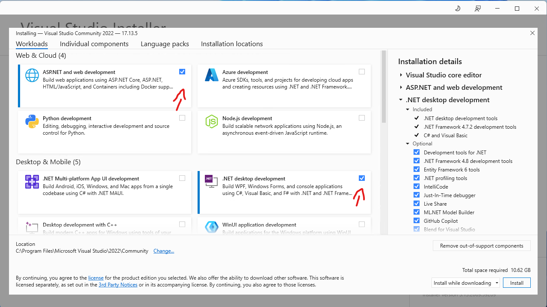Open the Language packs tab
This screenshot has width=547, height=307.
[165, 44]
